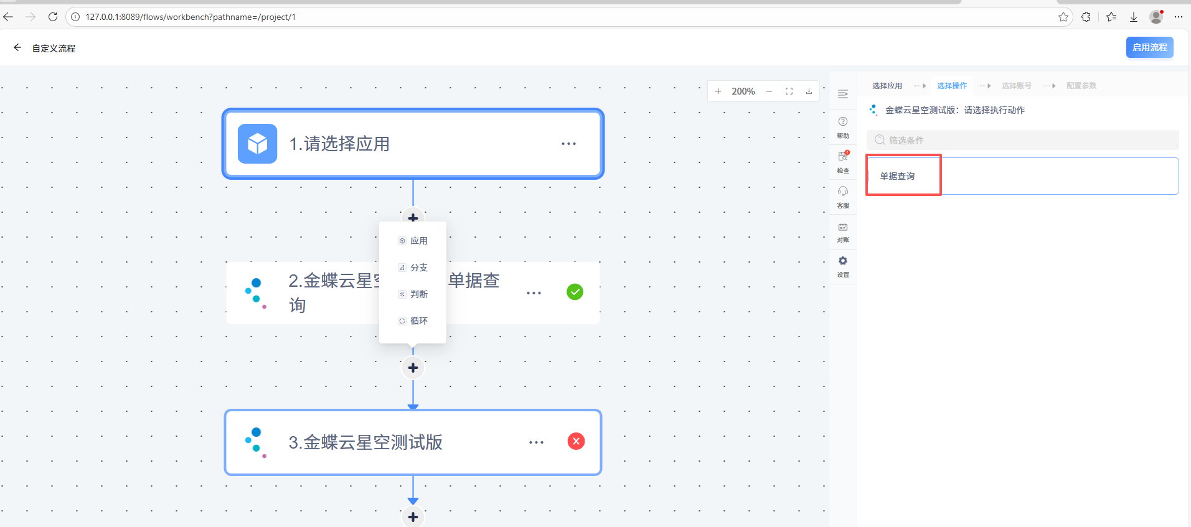
Task: Choose 分支 in the add-node popup
Action: pyautogui.click(x=413, y=268)
